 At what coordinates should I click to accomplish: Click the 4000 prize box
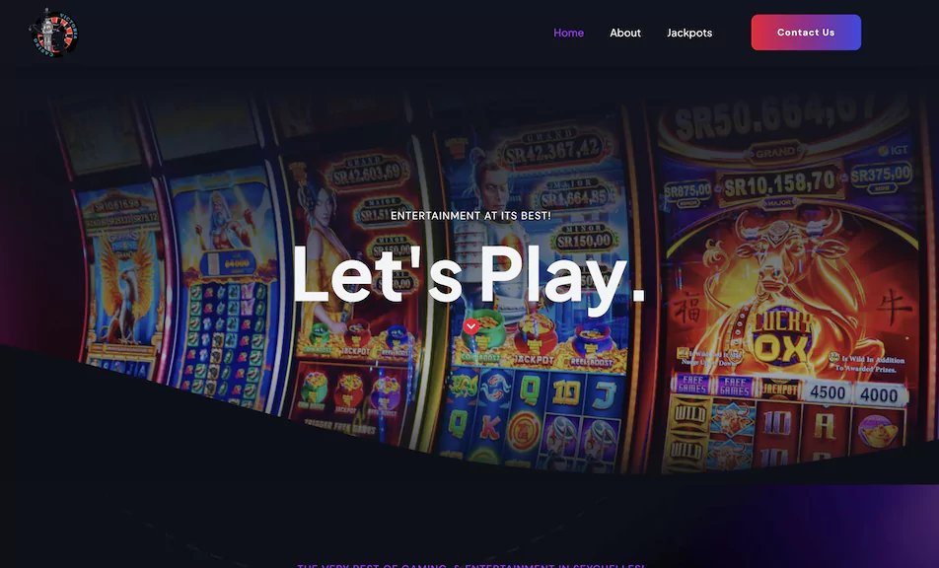[x=879, y=393]
